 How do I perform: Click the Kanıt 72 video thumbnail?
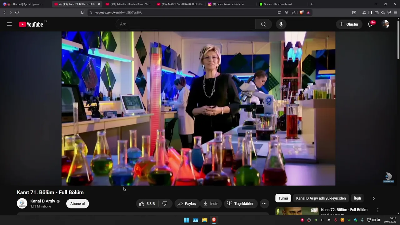(x=297, y=211)
